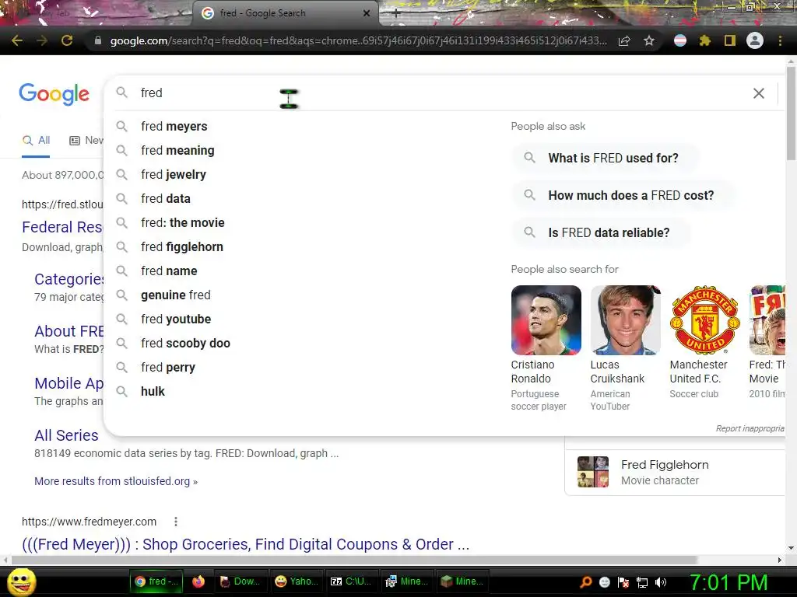This screenshot has width=797, height=597.
Task: Open Lucas Cruikshank thumbnail
Action: coord(625,319)
